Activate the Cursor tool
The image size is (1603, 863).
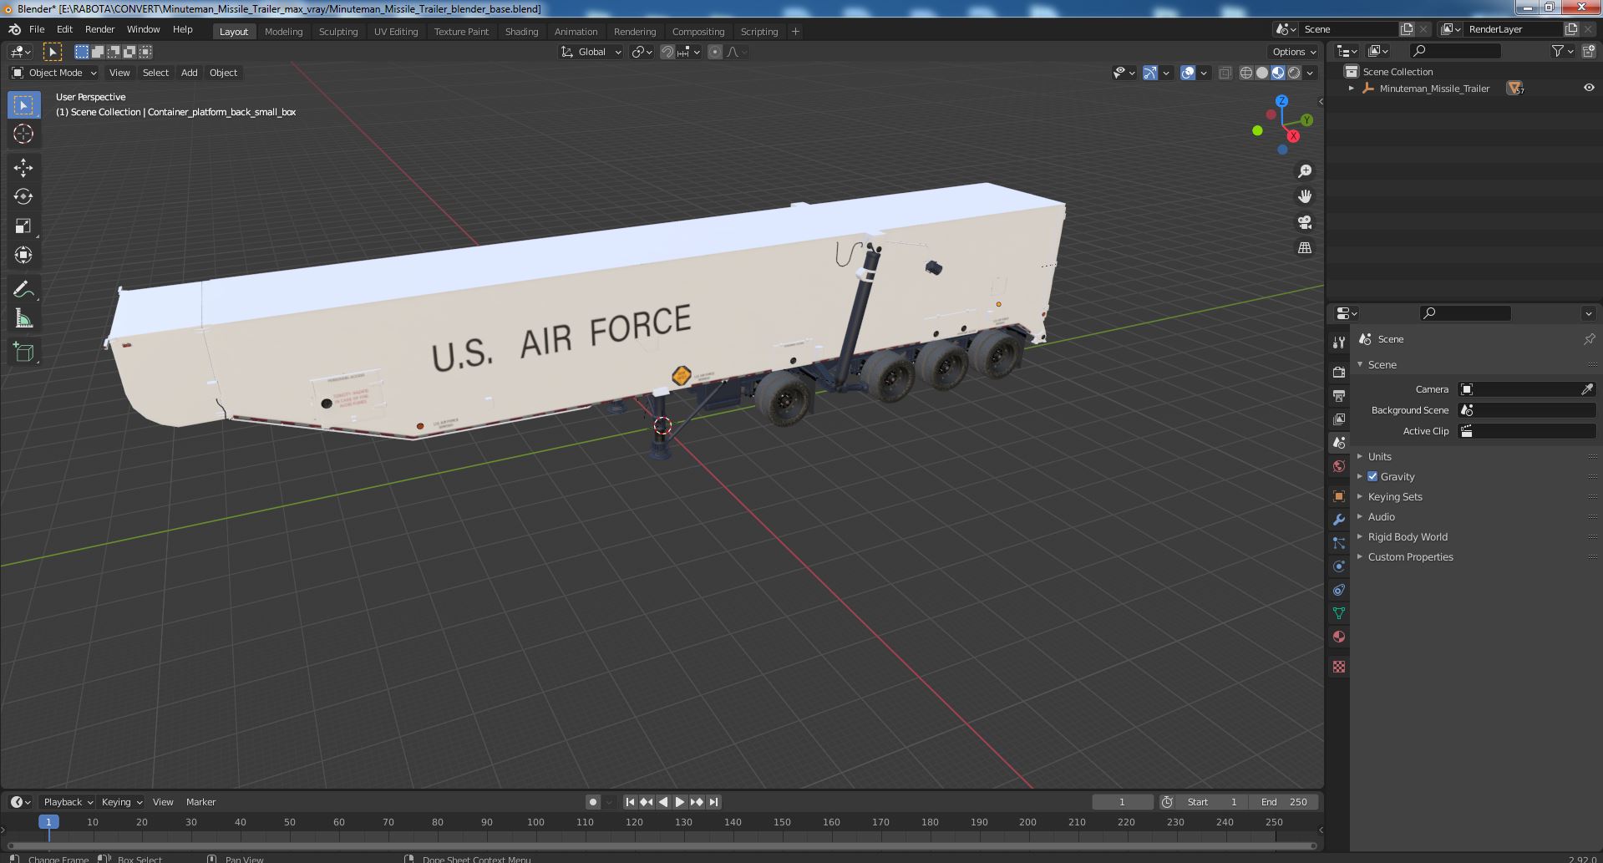point(23,134)
